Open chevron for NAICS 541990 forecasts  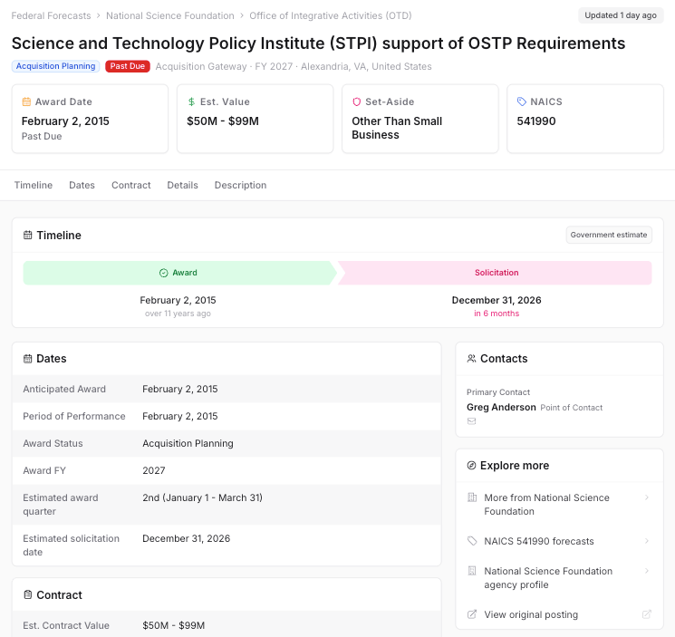pyautogui.click(x=647, y=541)
